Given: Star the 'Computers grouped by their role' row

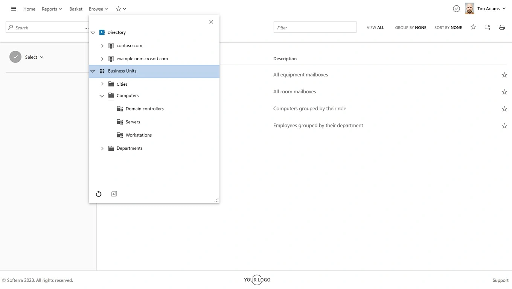Looking at the screenshot, I should point(504,109).
